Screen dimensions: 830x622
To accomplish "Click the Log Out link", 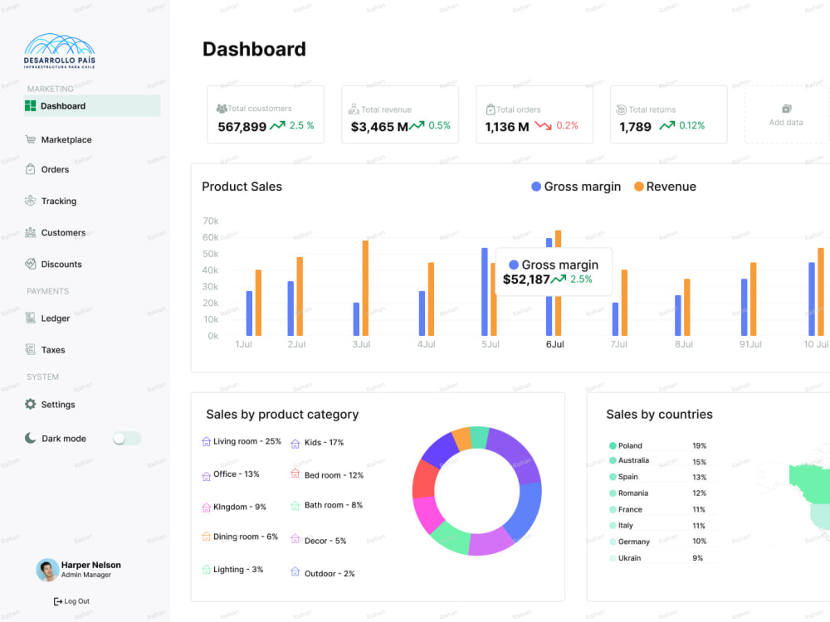I will tap(71, 601).
